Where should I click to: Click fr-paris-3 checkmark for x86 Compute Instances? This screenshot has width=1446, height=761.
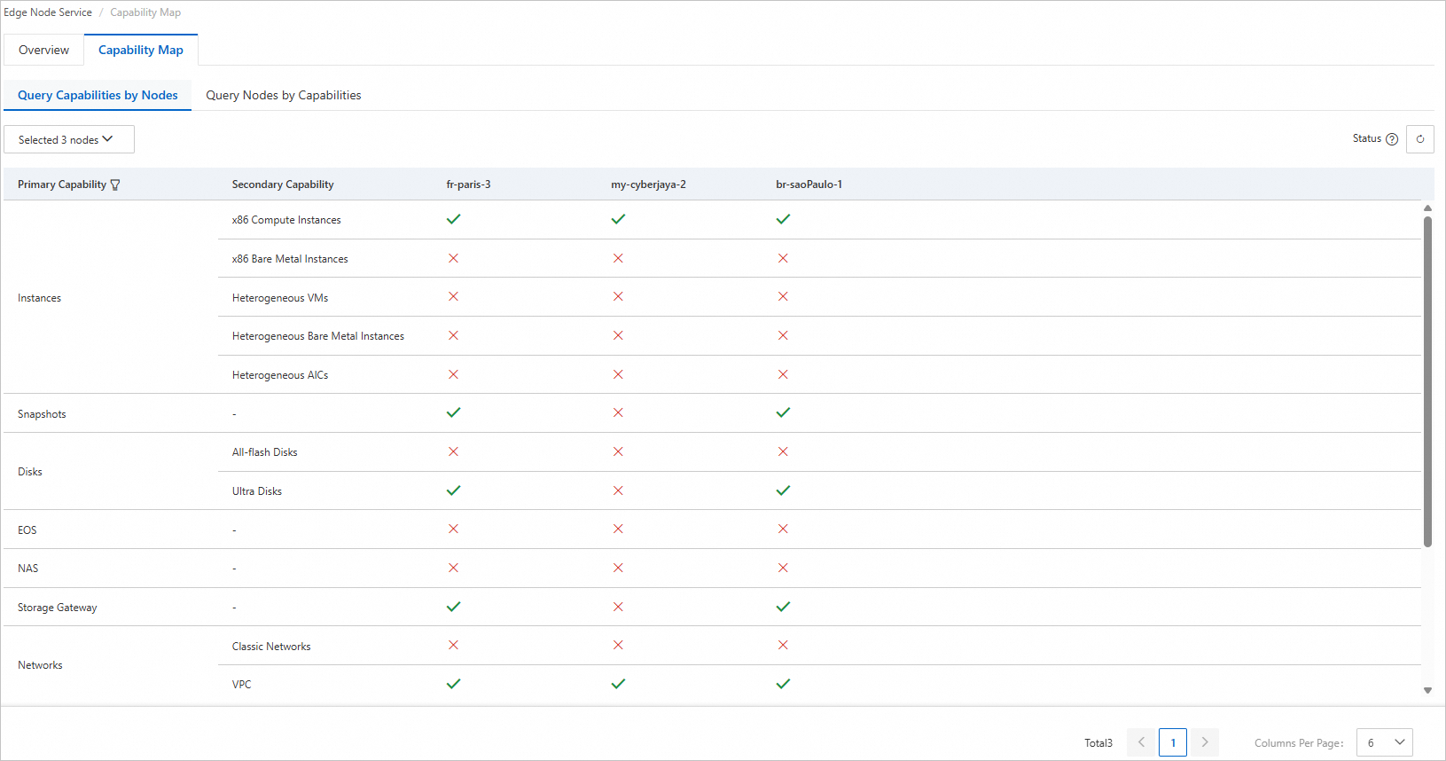(453, 219)
